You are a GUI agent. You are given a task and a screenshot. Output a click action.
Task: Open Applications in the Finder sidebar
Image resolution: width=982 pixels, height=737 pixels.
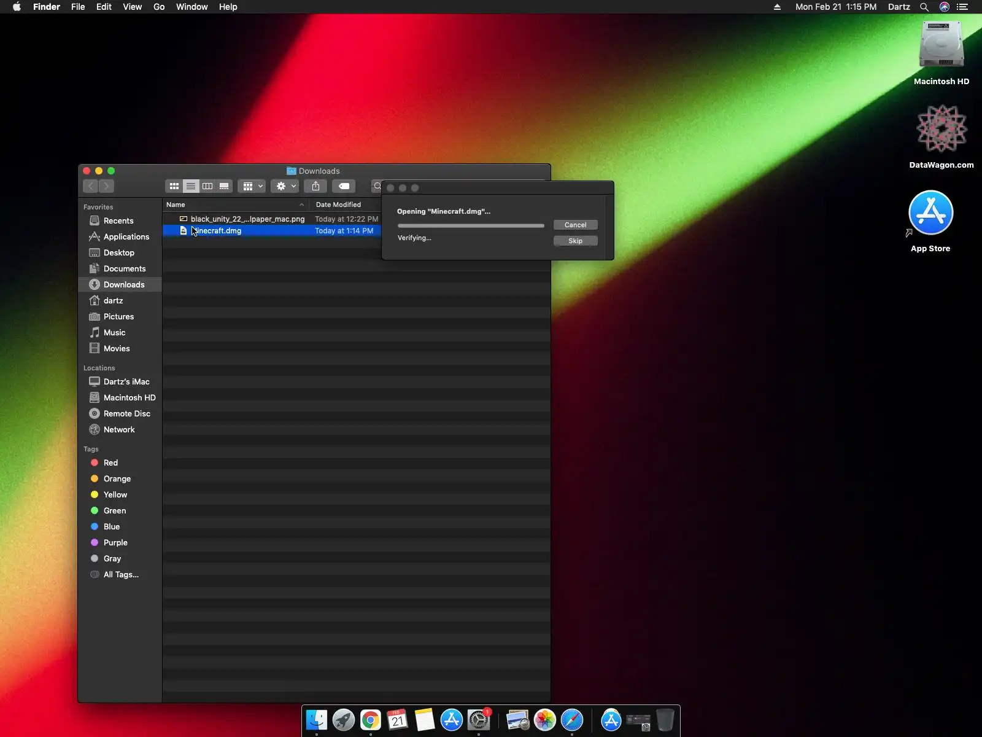click(x=120, y=236)
